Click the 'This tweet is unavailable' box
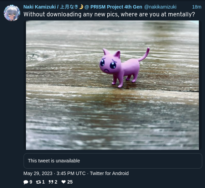 pyautogui.click(x=113, y=161)
